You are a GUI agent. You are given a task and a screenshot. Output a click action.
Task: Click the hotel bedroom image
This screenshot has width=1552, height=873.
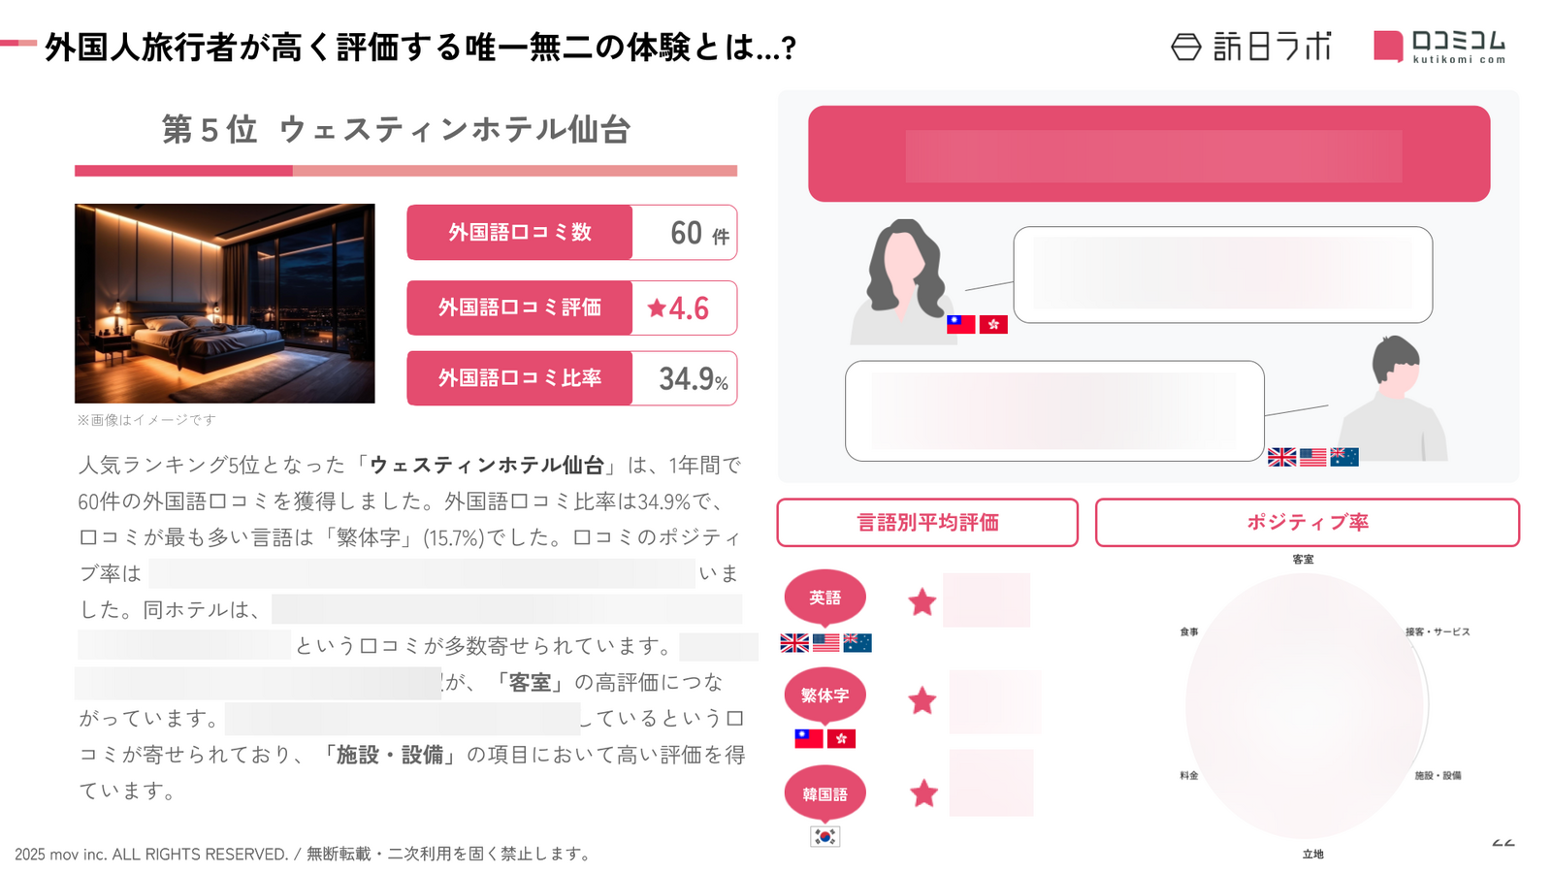point(225,304)
